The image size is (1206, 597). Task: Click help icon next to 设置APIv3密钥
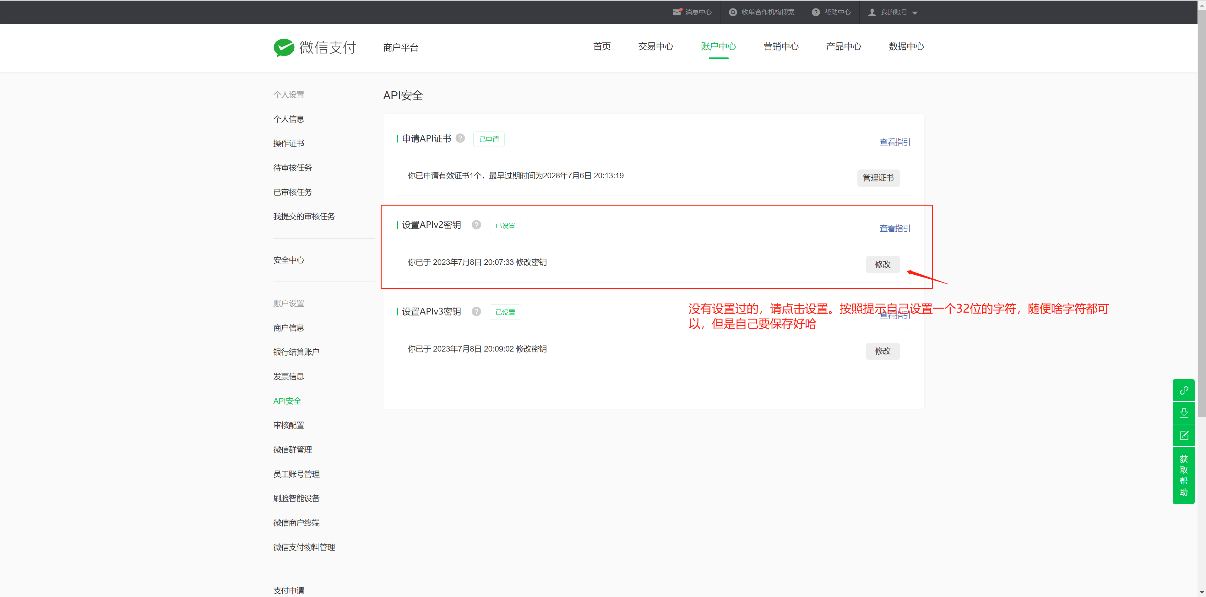476,311
